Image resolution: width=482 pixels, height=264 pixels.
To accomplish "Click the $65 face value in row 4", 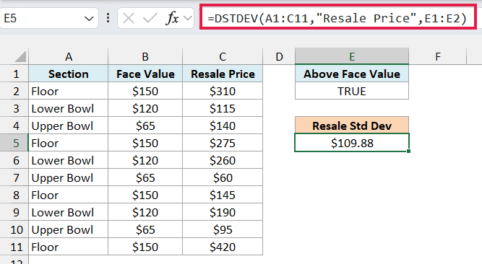I will tap(145, 126).
